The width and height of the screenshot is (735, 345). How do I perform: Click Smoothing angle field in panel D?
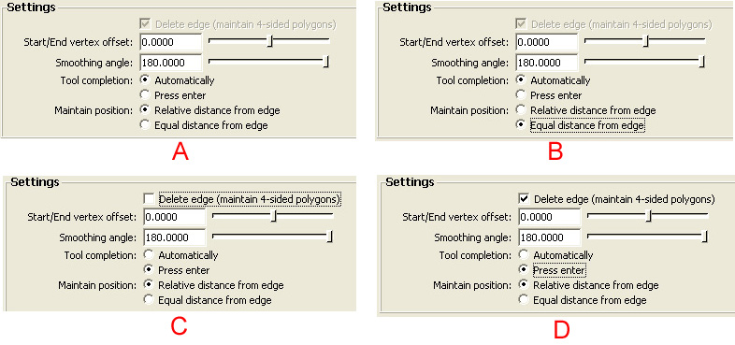550,237
